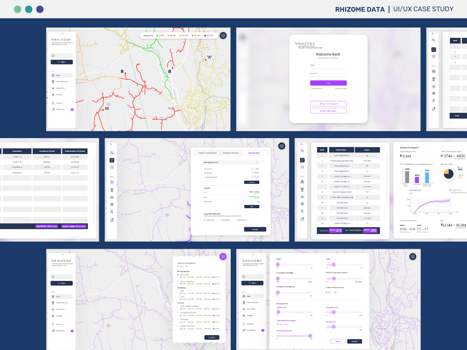Open Filters on the poverty map sidebar
Screen dimensions: 467x350
[x=62, y=62]
